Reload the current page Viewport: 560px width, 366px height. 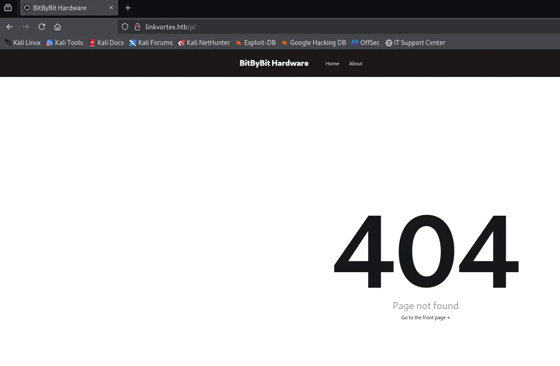pyautogui.click(x=42, y=27)
